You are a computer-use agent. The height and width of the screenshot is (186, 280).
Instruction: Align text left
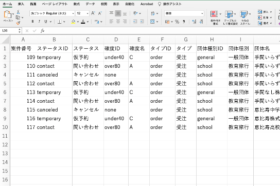[111, 22]
